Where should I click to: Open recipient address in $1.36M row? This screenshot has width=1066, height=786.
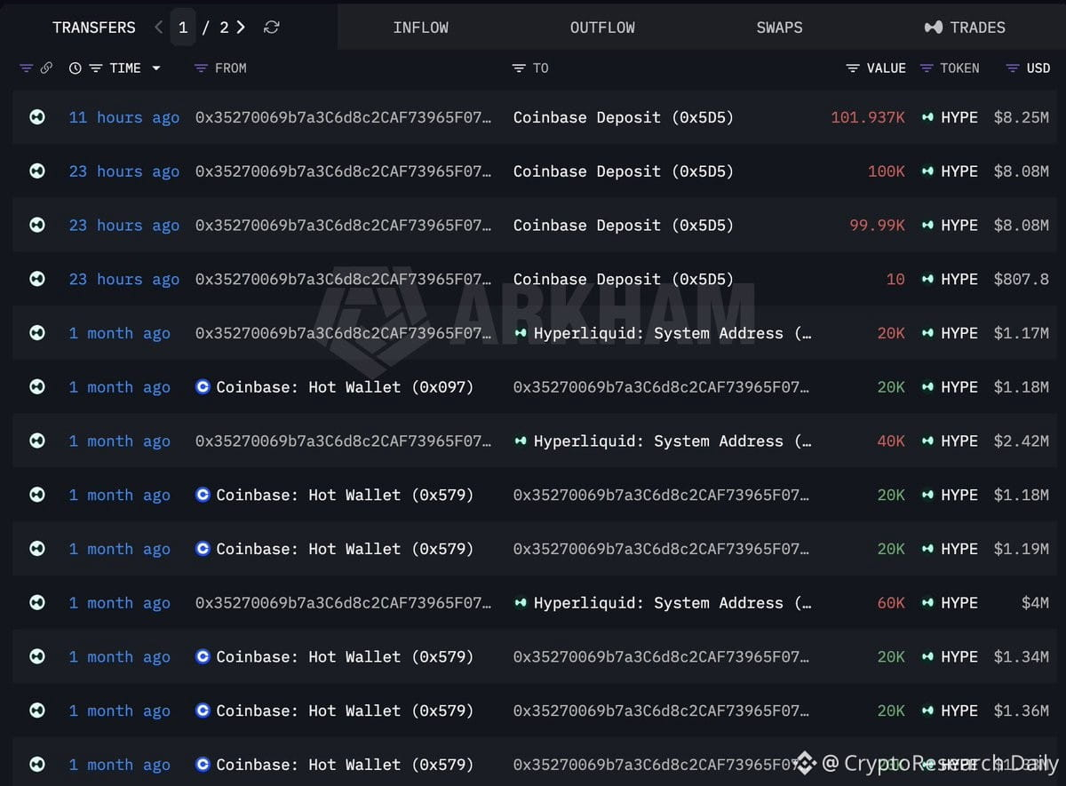click(x=661, y=711)
